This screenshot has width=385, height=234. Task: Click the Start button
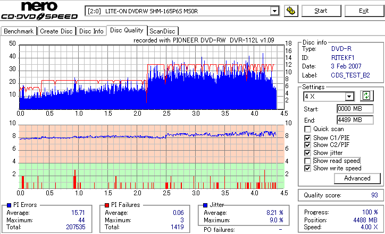[321, 11]
